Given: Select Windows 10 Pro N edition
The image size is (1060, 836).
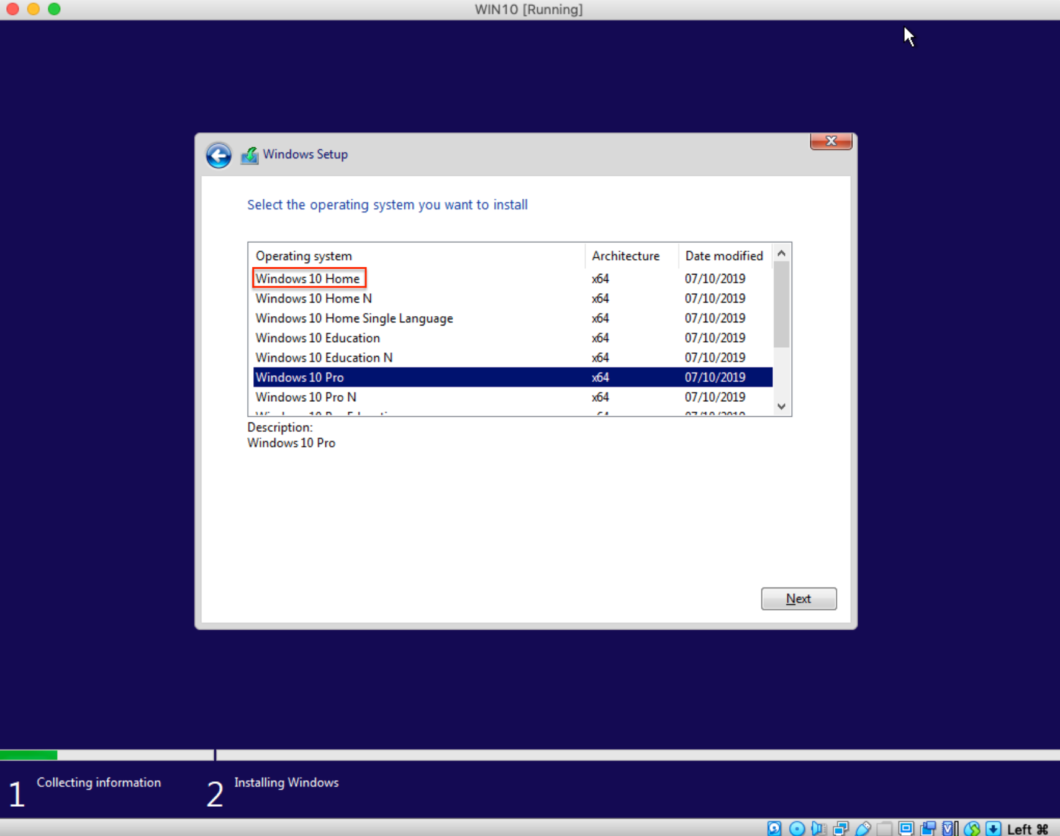Looking at the screenshot, I should pyautogui.click(x=513, y=397).
